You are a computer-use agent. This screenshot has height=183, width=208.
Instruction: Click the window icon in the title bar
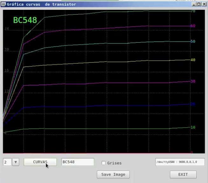click(3, 4)
